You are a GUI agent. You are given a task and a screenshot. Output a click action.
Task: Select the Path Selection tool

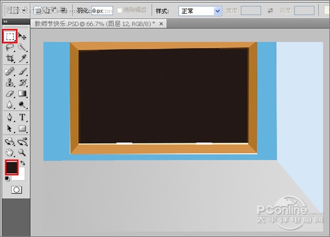pos(10,128)
